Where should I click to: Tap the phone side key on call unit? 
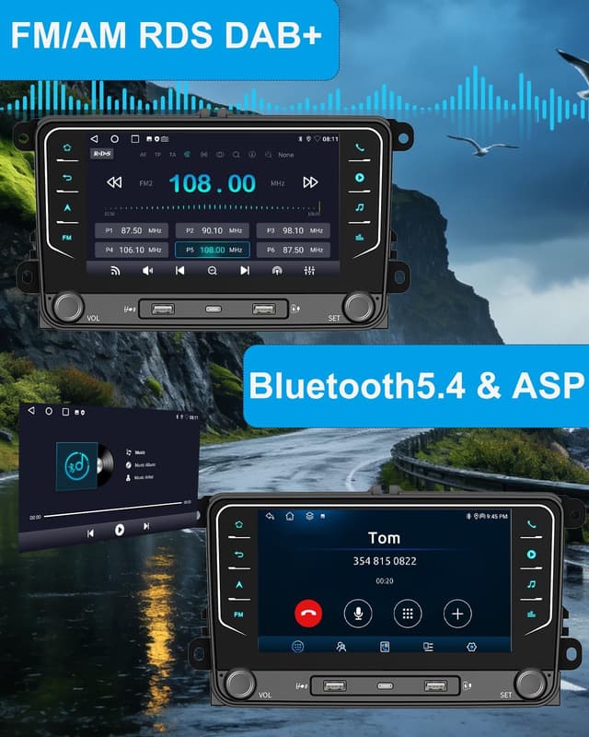click(531, 524)
